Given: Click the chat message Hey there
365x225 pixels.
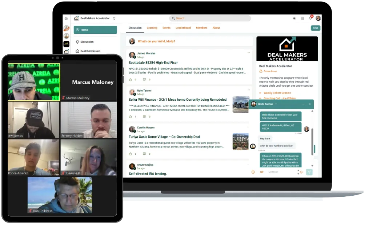Looking at the screenshot, I should 265,139.
